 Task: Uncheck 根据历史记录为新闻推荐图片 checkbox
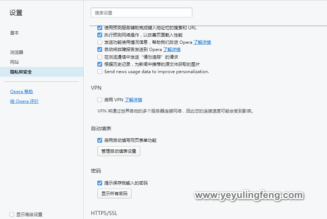[x=100, y=64]
